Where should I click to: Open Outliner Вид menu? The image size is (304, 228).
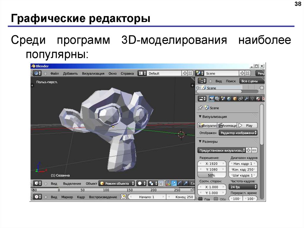(218, 81)
